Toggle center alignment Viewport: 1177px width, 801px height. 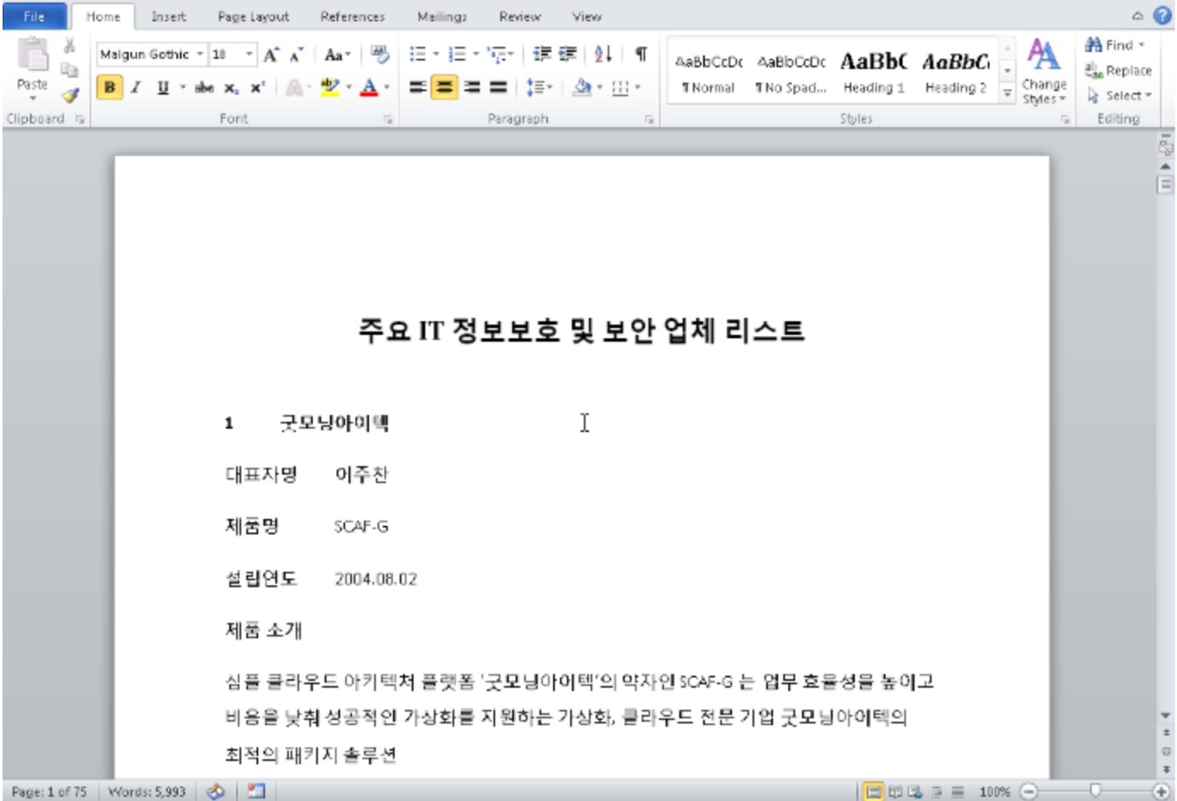(x=444, y=87)
